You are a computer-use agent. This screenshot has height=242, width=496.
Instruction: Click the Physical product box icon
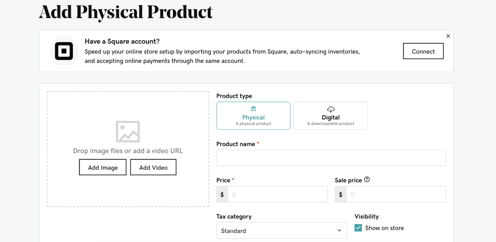253,109
